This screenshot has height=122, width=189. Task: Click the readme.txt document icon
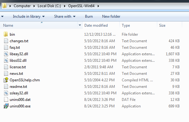[6, 86]
